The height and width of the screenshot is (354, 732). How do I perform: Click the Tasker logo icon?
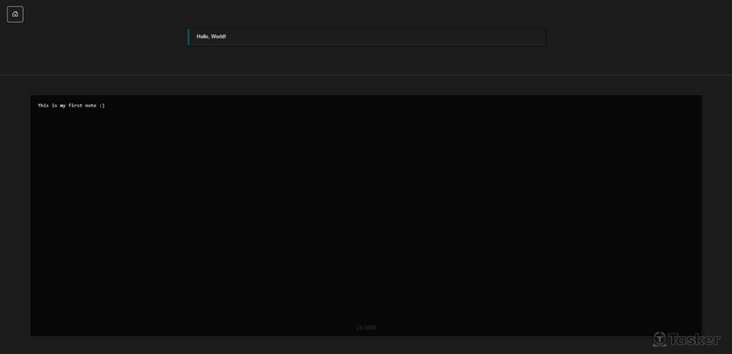[x=660, y=339]
